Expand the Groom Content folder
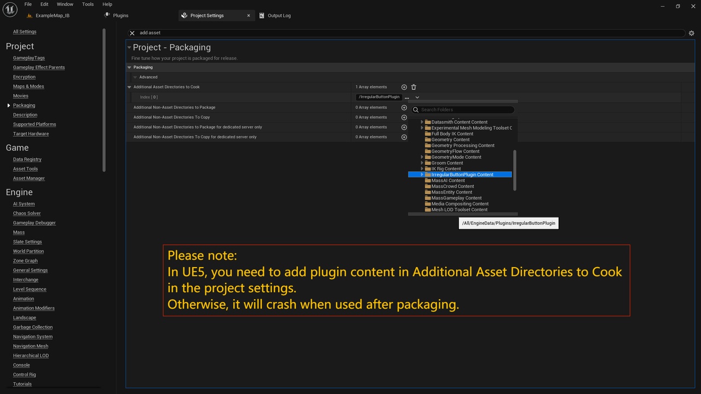701x394 pixels. 422,163
